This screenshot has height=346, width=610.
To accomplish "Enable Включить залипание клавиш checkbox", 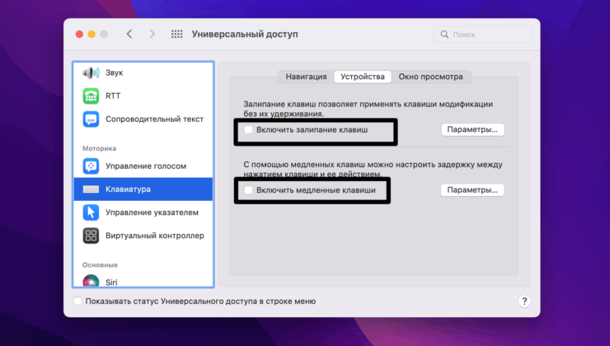I will point(249,130).
